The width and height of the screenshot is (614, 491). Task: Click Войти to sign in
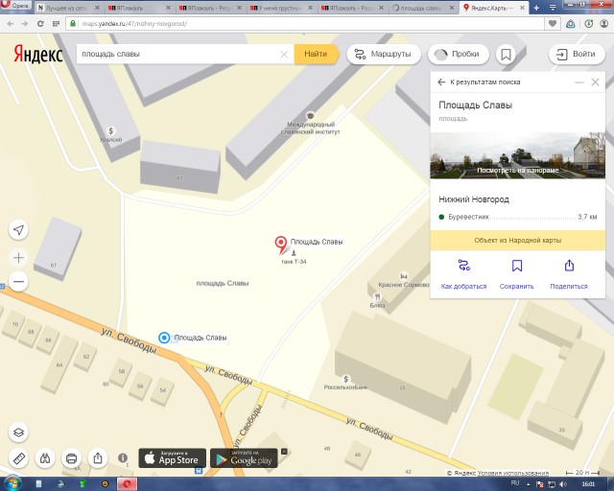(x=577, y=54)
